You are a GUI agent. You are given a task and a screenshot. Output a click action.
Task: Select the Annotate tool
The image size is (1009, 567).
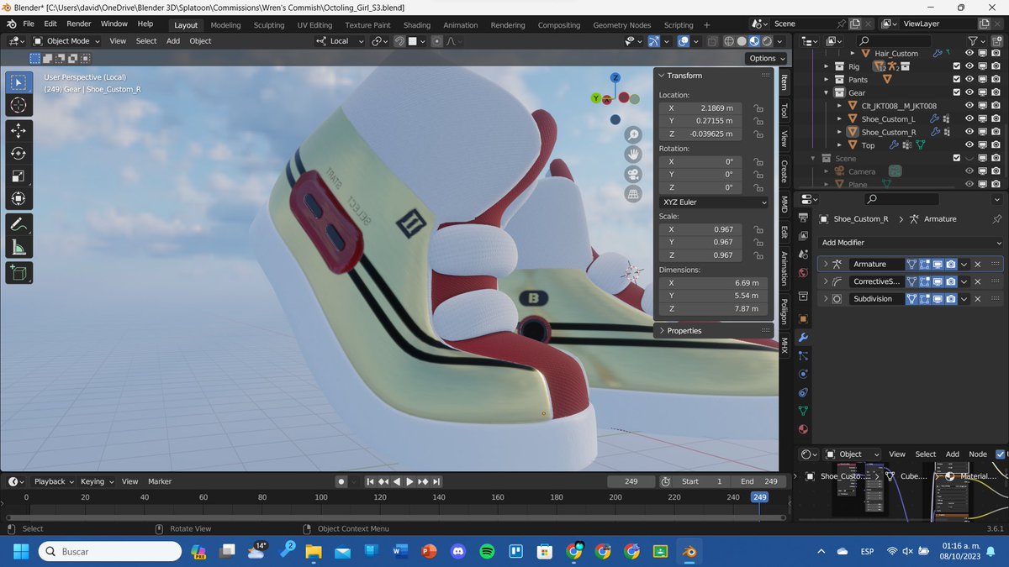[19, 225]
